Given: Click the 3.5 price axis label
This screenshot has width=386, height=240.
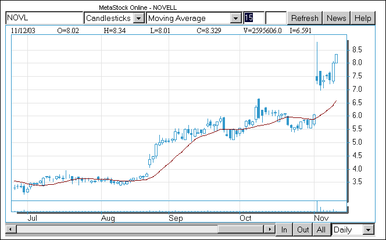Looking at the screenshot, I should (x=357, y=182).
